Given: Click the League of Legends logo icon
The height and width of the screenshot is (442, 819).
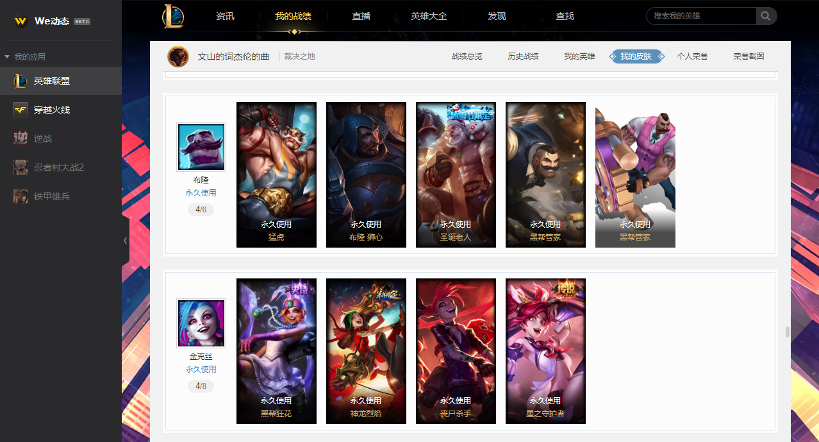Looking at the screenshot, I should 173,16.
